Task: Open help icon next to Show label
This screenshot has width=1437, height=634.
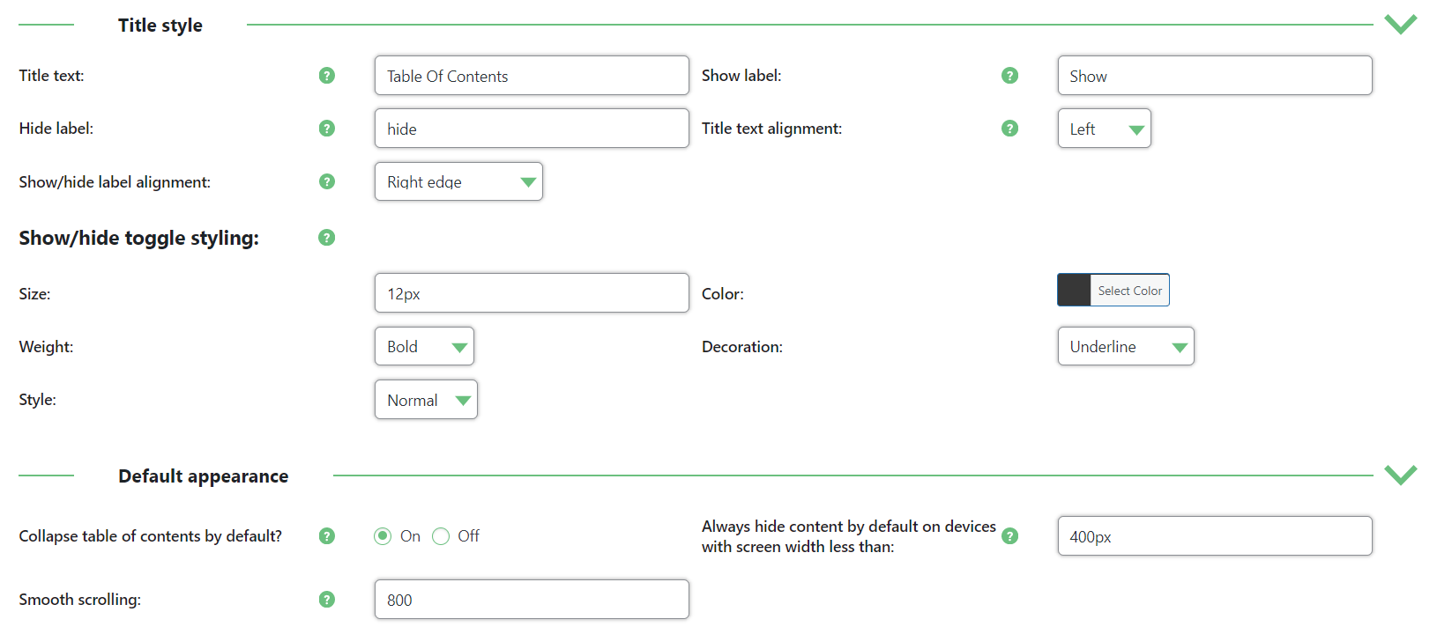Action: tap(1010, 76)
